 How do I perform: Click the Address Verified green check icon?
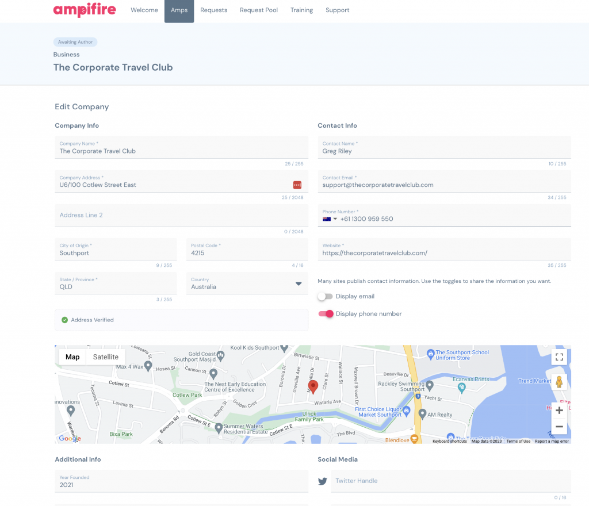click(64, 320)
